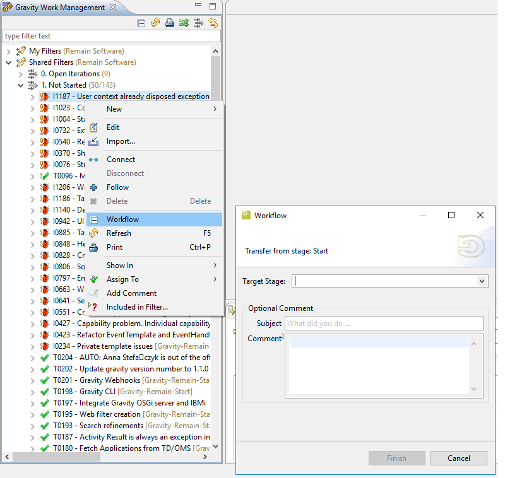Click the Refresh icon in the view toolbar

click(155, 23)
